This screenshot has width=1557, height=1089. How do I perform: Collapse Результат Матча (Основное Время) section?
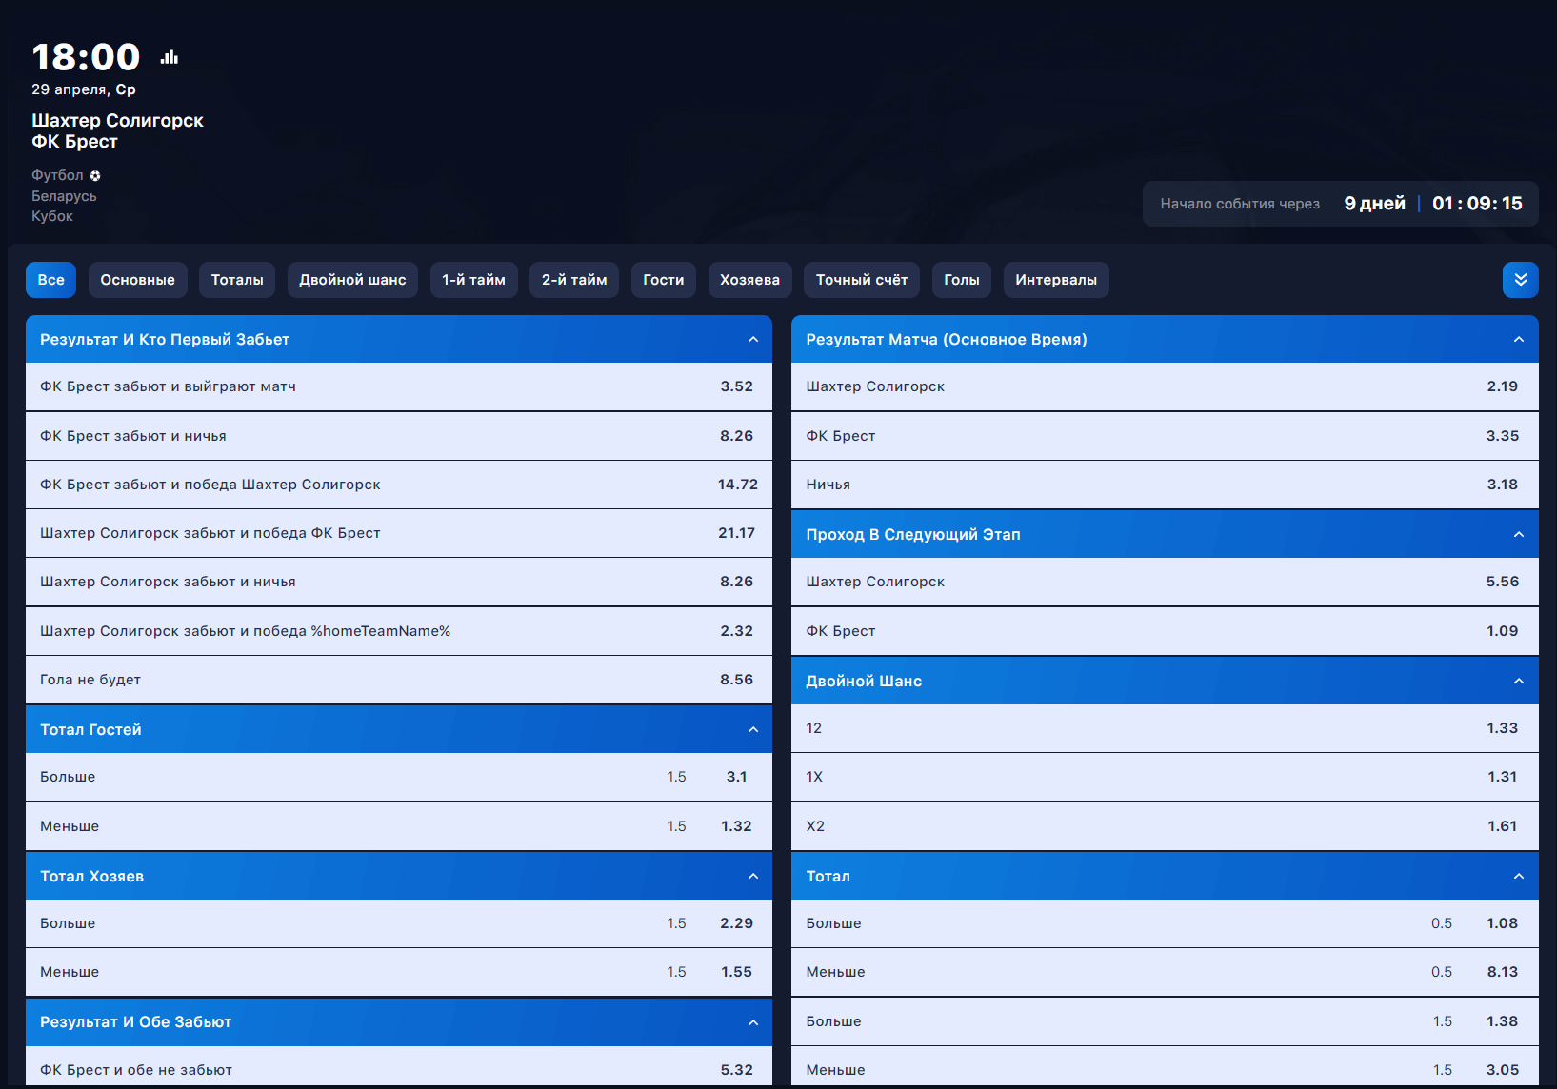[1519, 339]
